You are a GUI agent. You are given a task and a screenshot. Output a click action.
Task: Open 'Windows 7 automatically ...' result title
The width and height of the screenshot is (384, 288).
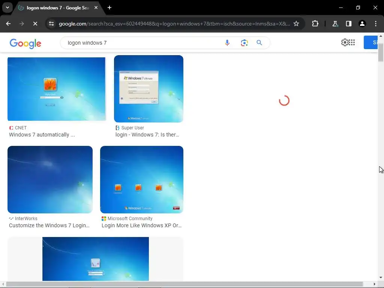point(42,135)
